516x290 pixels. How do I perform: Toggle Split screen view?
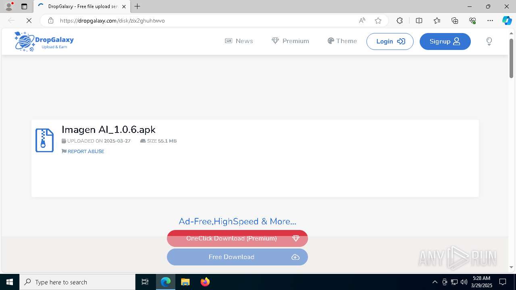pos(419,21)
